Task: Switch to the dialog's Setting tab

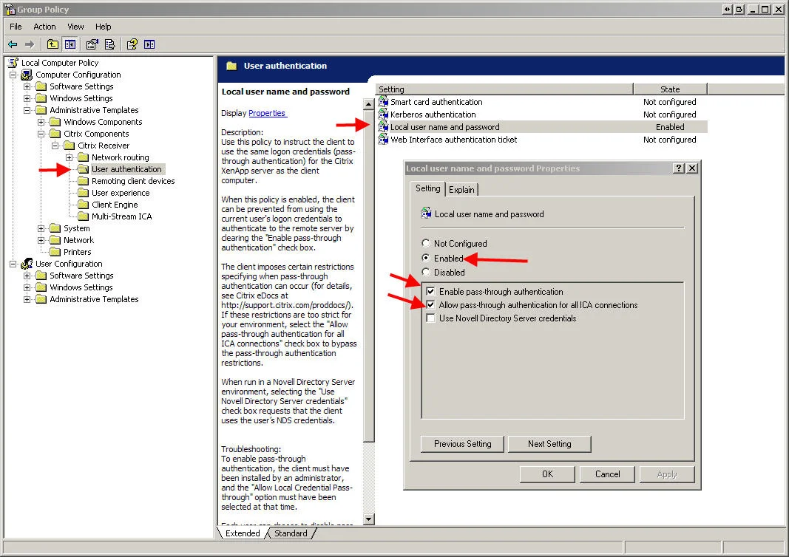Action: pos(427,188)
